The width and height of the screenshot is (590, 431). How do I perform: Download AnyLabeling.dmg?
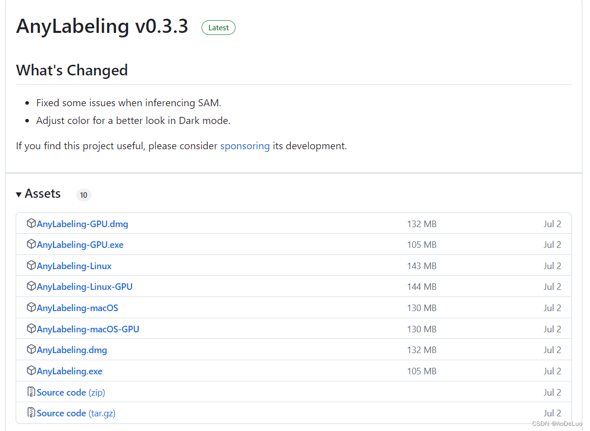pyautogui.click(x=72, y=350)
